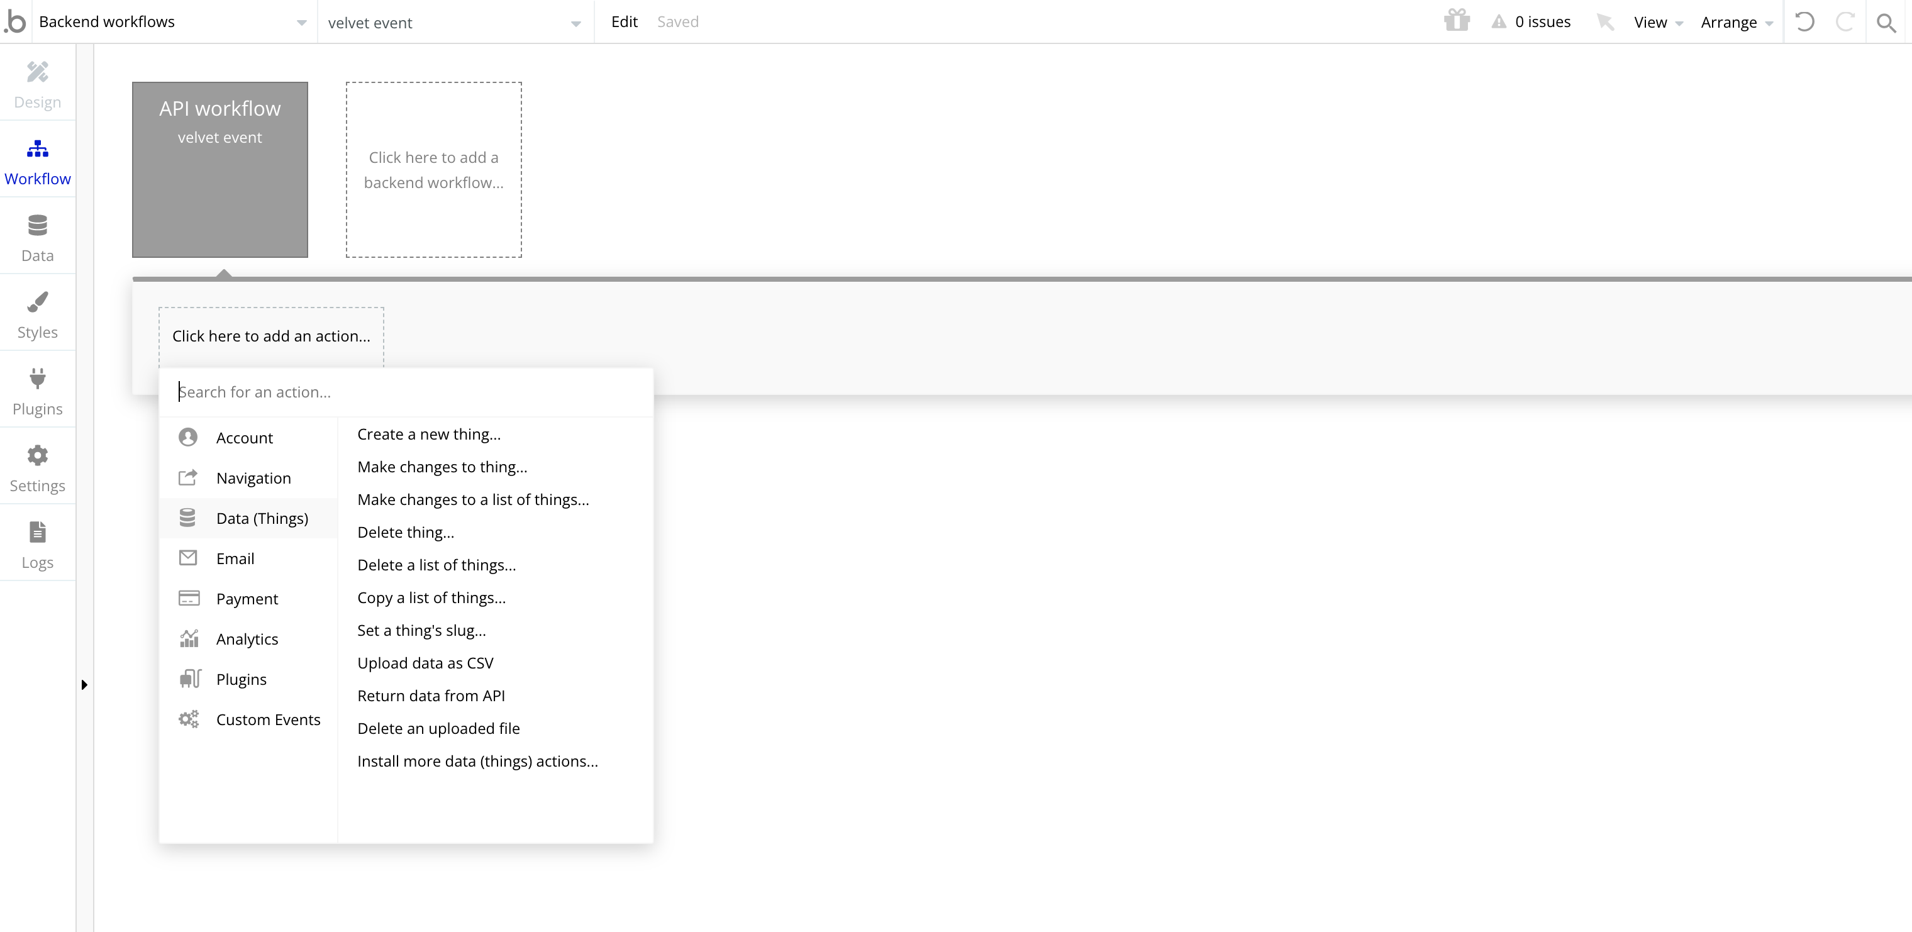Open the Data tab database icon

pos(37,225)
